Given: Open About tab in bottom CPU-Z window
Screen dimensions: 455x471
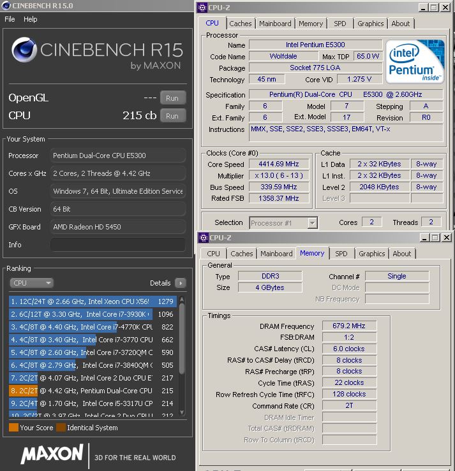Looking at the screenshot, I should coord(402,254).
